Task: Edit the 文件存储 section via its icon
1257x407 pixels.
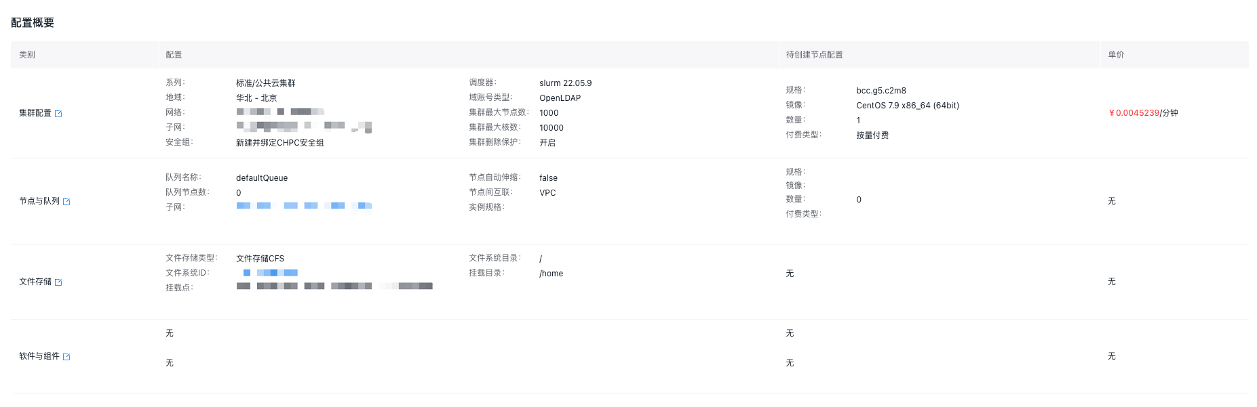Action: click(58, 282)
